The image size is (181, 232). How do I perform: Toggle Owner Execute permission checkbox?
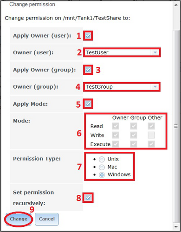click(116, 144)
